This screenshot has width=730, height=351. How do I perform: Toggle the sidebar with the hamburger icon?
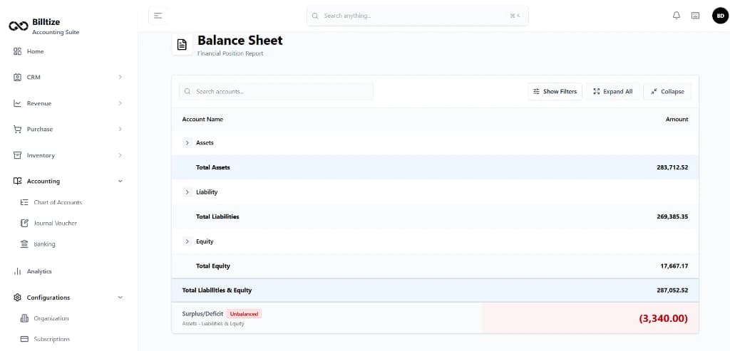tap(158, 16)
